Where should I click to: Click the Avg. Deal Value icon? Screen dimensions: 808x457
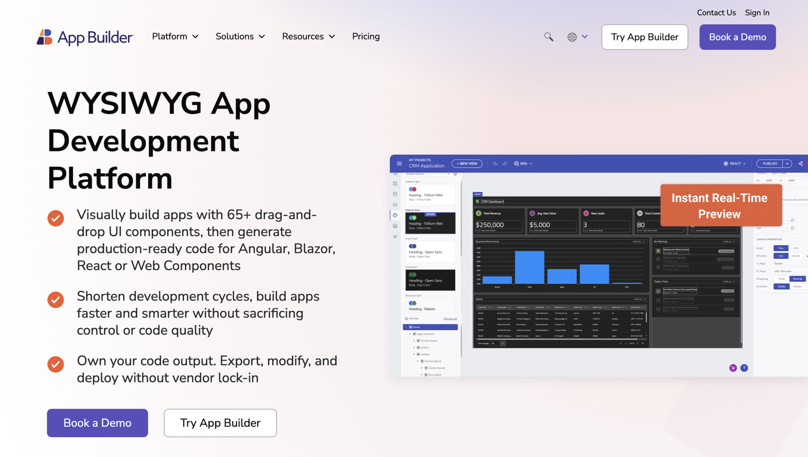tap(532, 213)
